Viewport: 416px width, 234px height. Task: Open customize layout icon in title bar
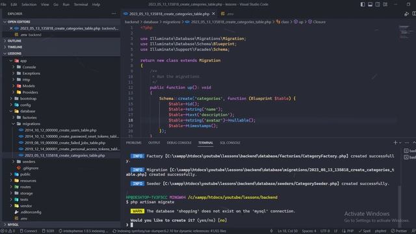pyautogui.click(x=385, y=5)
